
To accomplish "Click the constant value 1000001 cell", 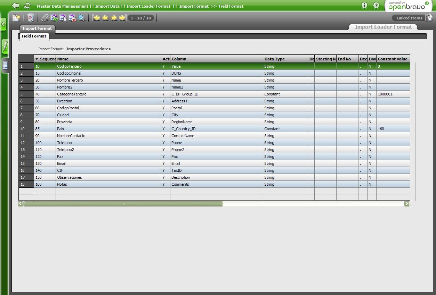I will [x=393, y=94].
